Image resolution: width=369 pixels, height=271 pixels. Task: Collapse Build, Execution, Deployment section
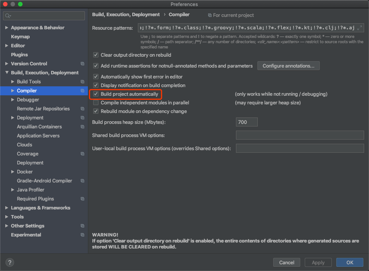coord(7,72)
